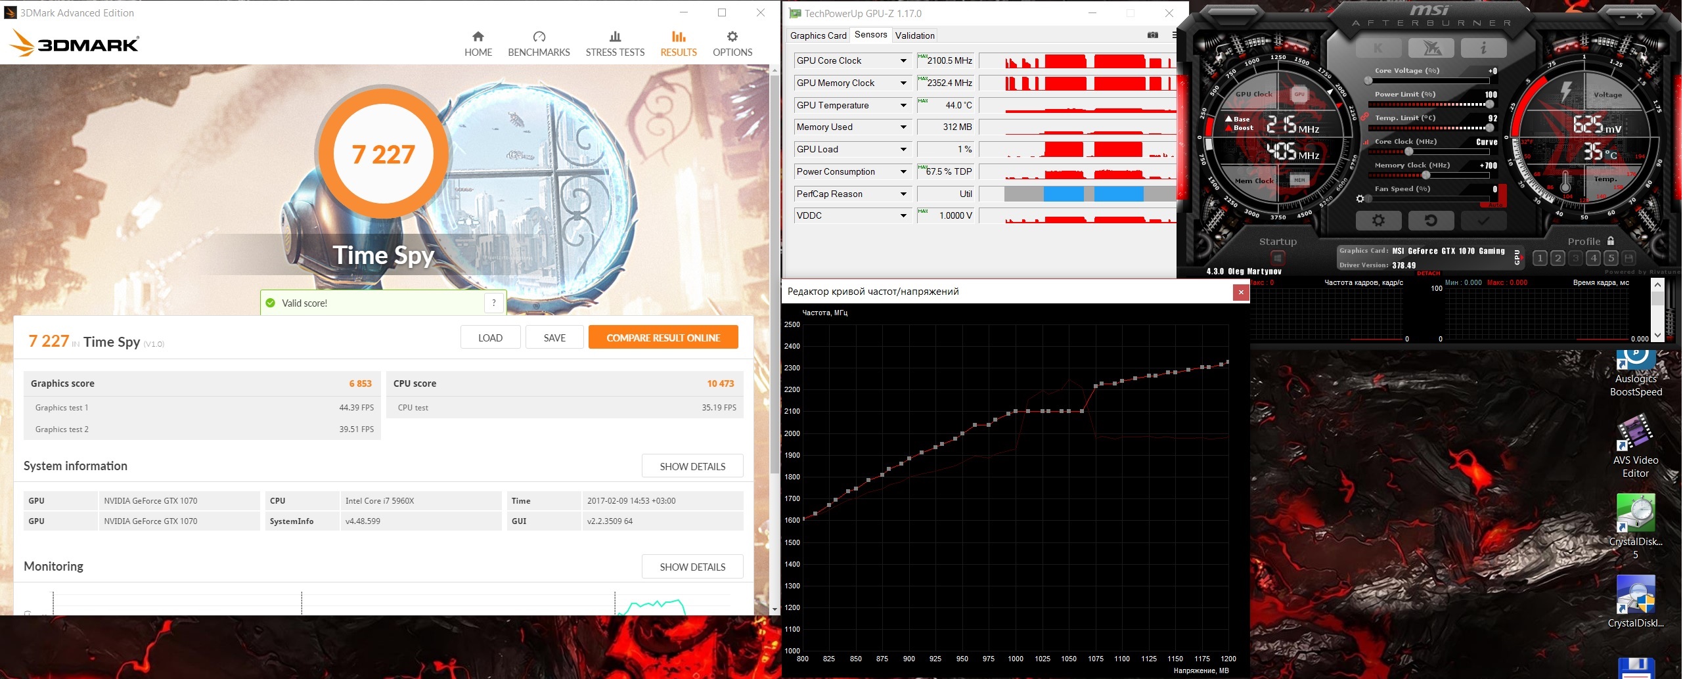Open fan speed gear icon in Afterburner
Viewport: 1683px width, 679px height.
[x=1360, y=198]
